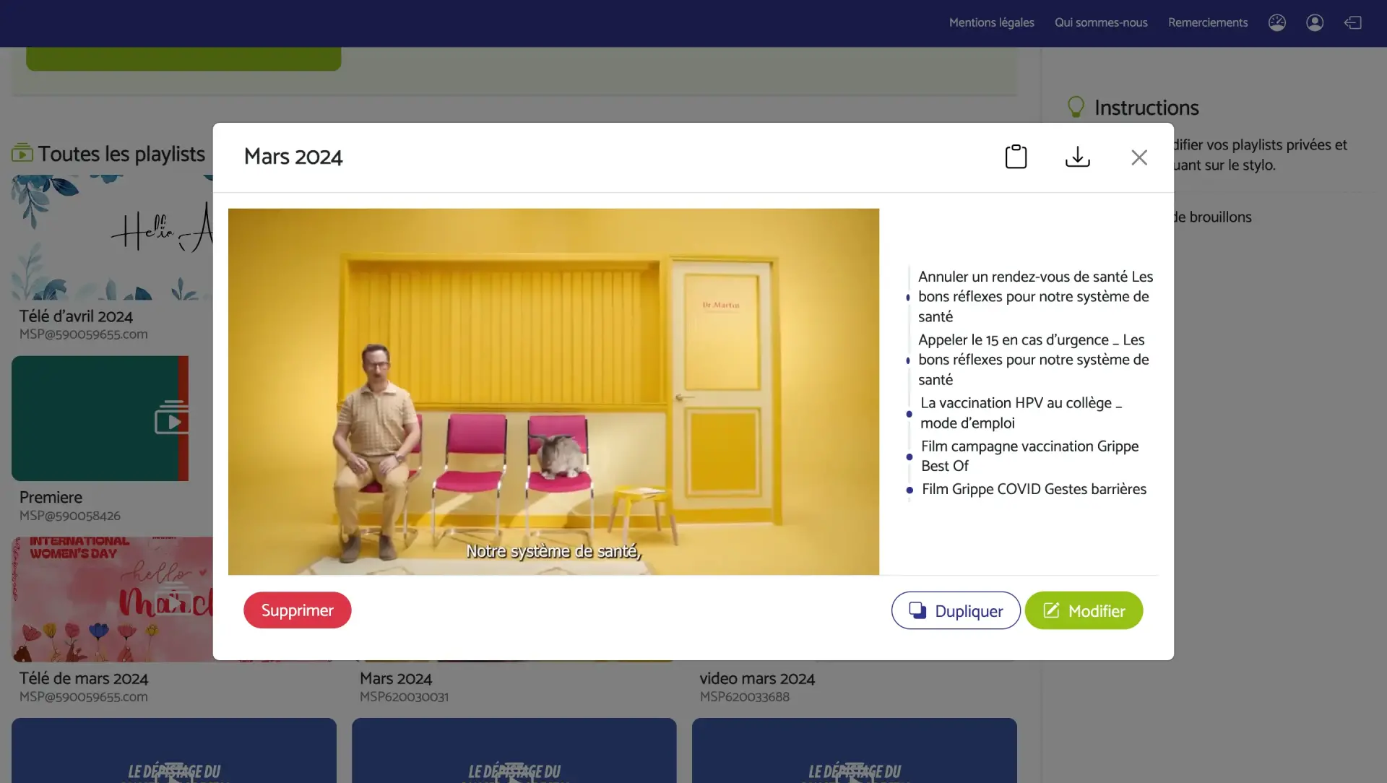Select video La vaccination HPV au collège
This screenshot has height=783, width=1387.
point(1019,413)
